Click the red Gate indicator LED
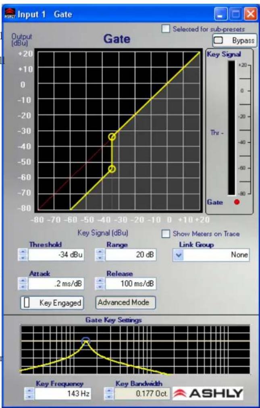 coord(237,202)
